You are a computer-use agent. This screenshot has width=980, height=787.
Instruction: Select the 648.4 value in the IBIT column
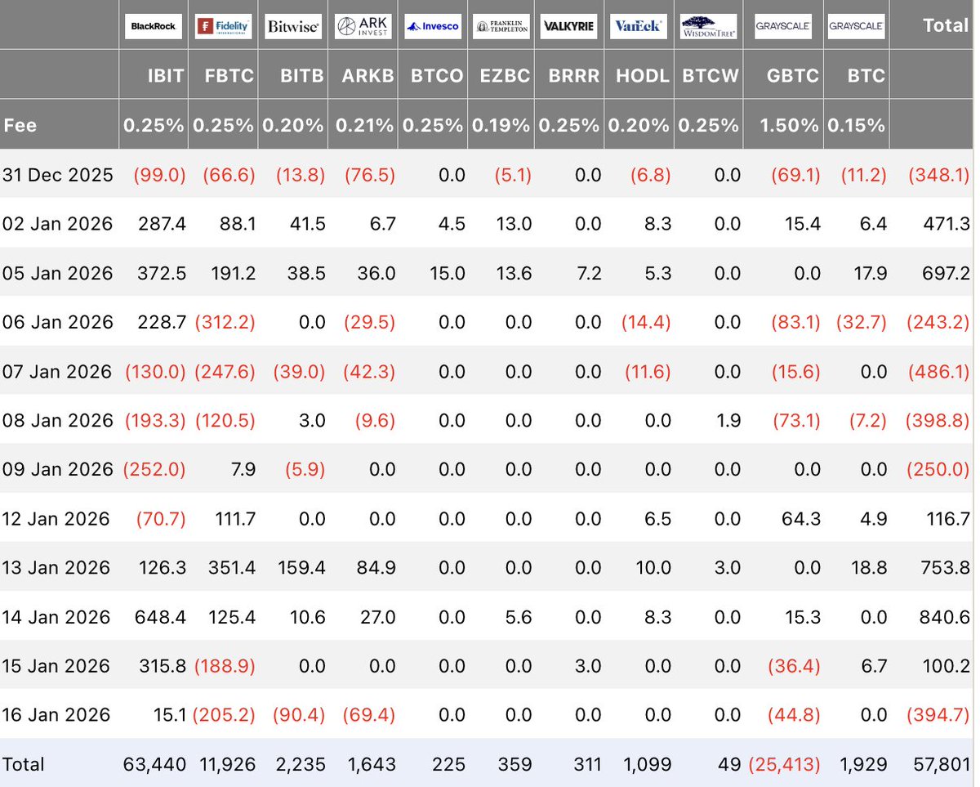[160, 616]
